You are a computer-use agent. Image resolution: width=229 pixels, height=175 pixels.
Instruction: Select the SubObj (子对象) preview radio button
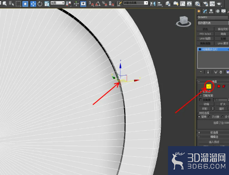tap(209, 117)
